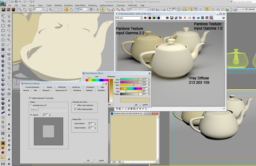The width and height of the screenshot is (256, 166).
Task: Enable Affect Color Selectors checkbox
Action: 76,105
